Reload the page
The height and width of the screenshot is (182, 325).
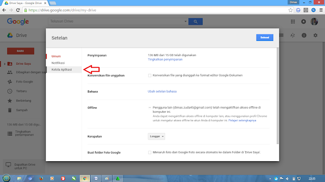click(18, 10)
